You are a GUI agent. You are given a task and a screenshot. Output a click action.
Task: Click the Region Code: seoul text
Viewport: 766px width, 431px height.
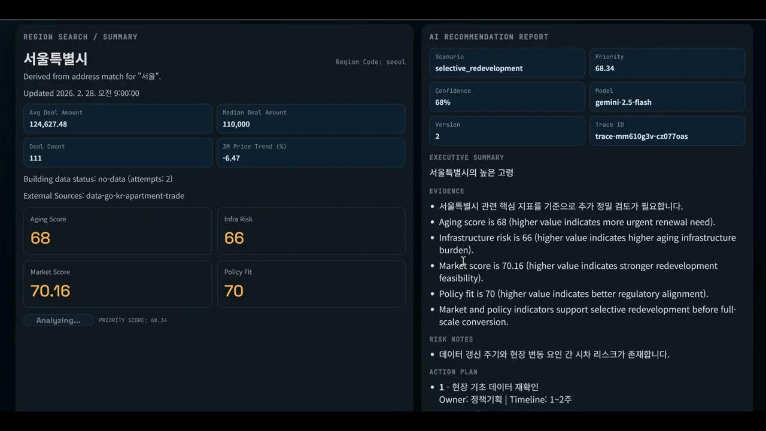370,62
